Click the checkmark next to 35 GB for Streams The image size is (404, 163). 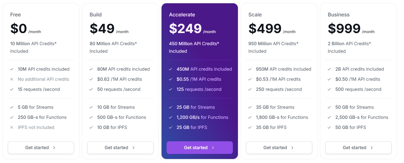pos(250,107)
